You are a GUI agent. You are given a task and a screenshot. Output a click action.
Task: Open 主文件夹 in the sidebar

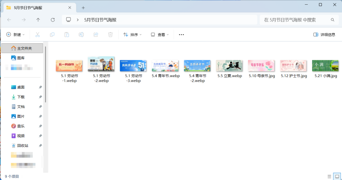click(x=22, y=48)
